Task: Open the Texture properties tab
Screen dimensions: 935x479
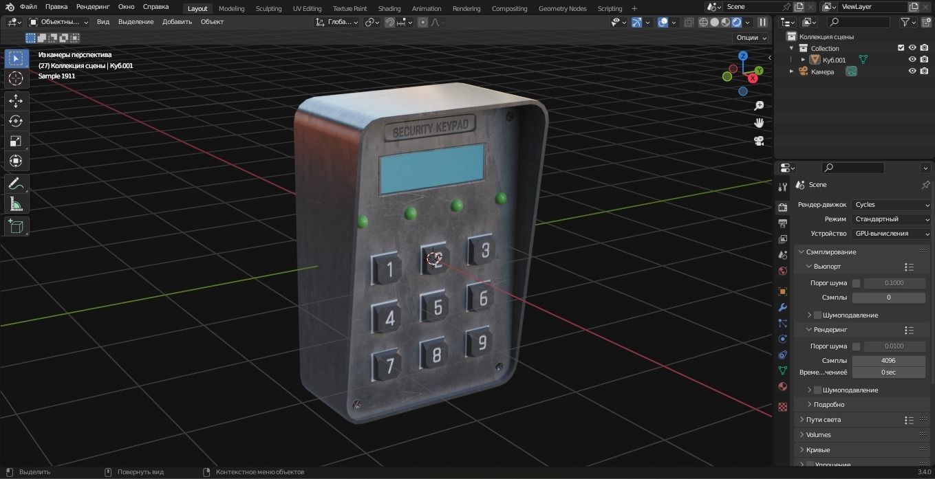Action: point(782,407)
